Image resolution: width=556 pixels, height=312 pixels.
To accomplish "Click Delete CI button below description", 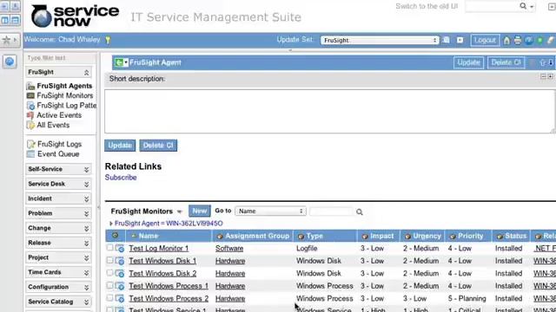I will pos(158,146).
